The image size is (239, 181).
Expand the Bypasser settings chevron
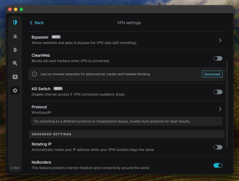pos(220,40)
